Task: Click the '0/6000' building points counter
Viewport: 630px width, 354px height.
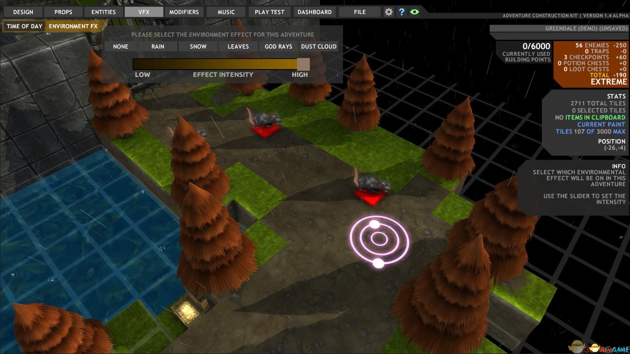Action: [x=536, y=46]
